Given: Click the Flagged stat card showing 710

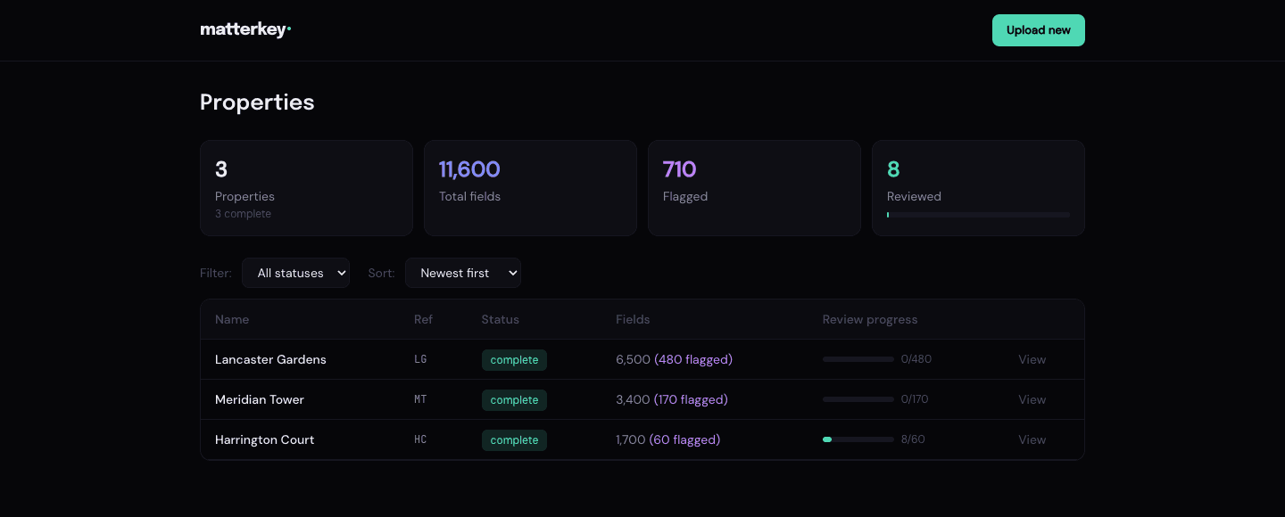Looking at the screenshot, I should click(x=754, y=187).
